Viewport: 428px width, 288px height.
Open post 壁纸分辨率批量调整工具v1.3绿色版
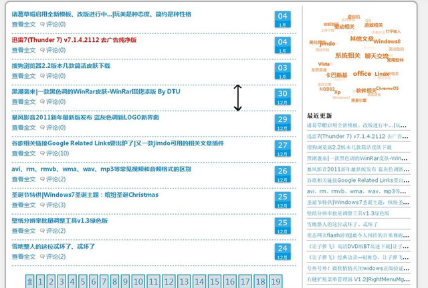[60, 221]
